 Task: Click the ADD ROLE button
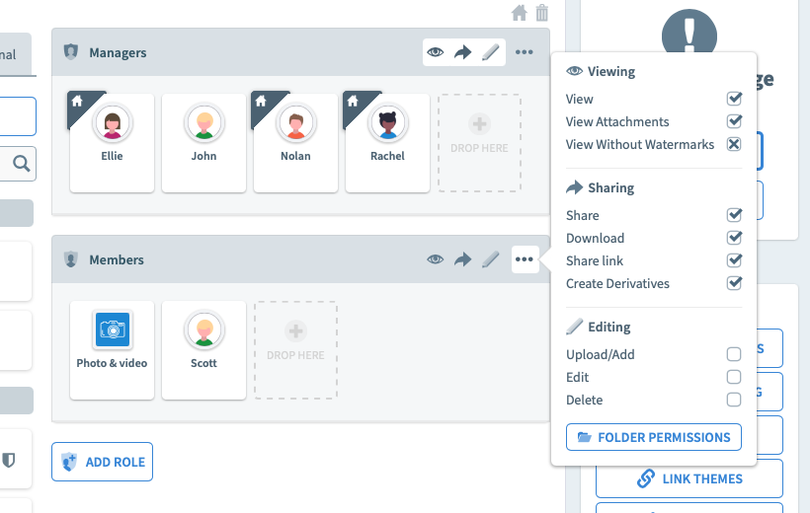pyautogui.click(x=103, y=462)
